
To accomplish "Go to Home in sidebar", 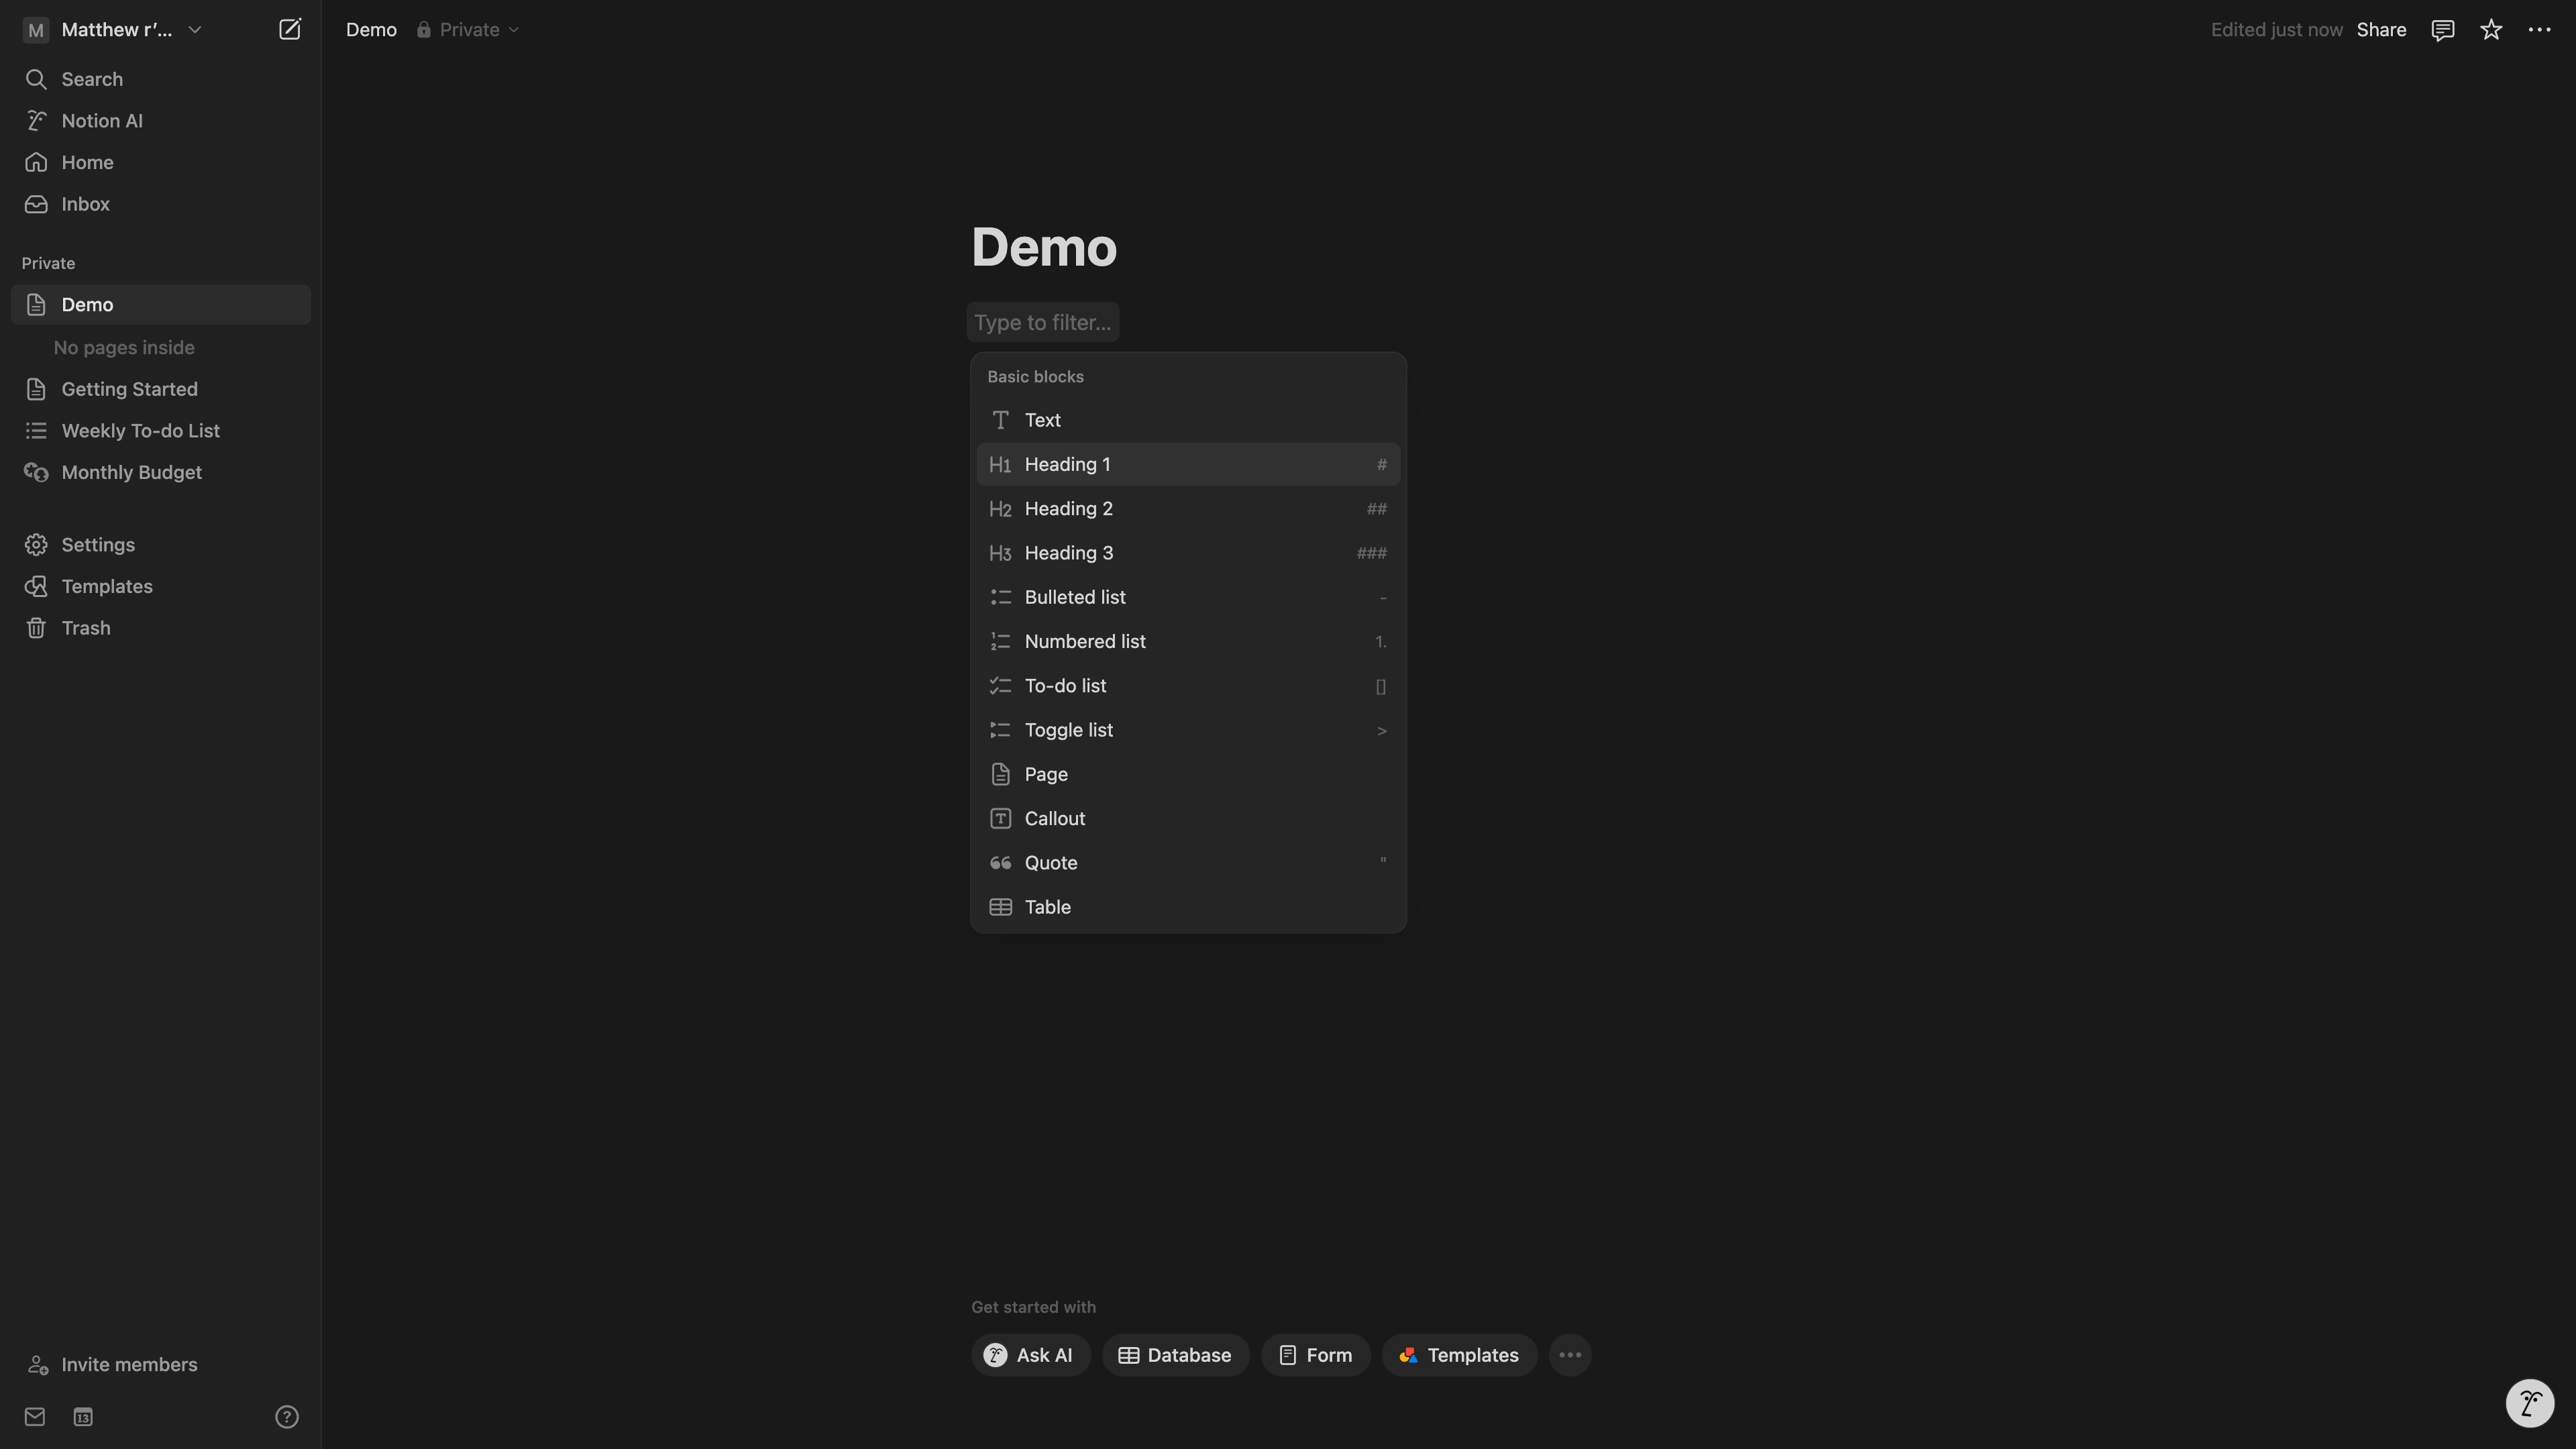I will 160,162.
